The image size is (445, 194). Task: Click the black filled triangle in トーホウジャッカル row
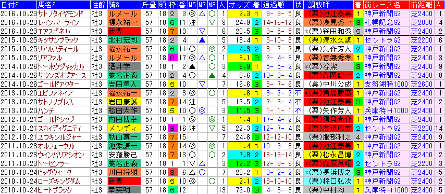click(x=192, y=66)
